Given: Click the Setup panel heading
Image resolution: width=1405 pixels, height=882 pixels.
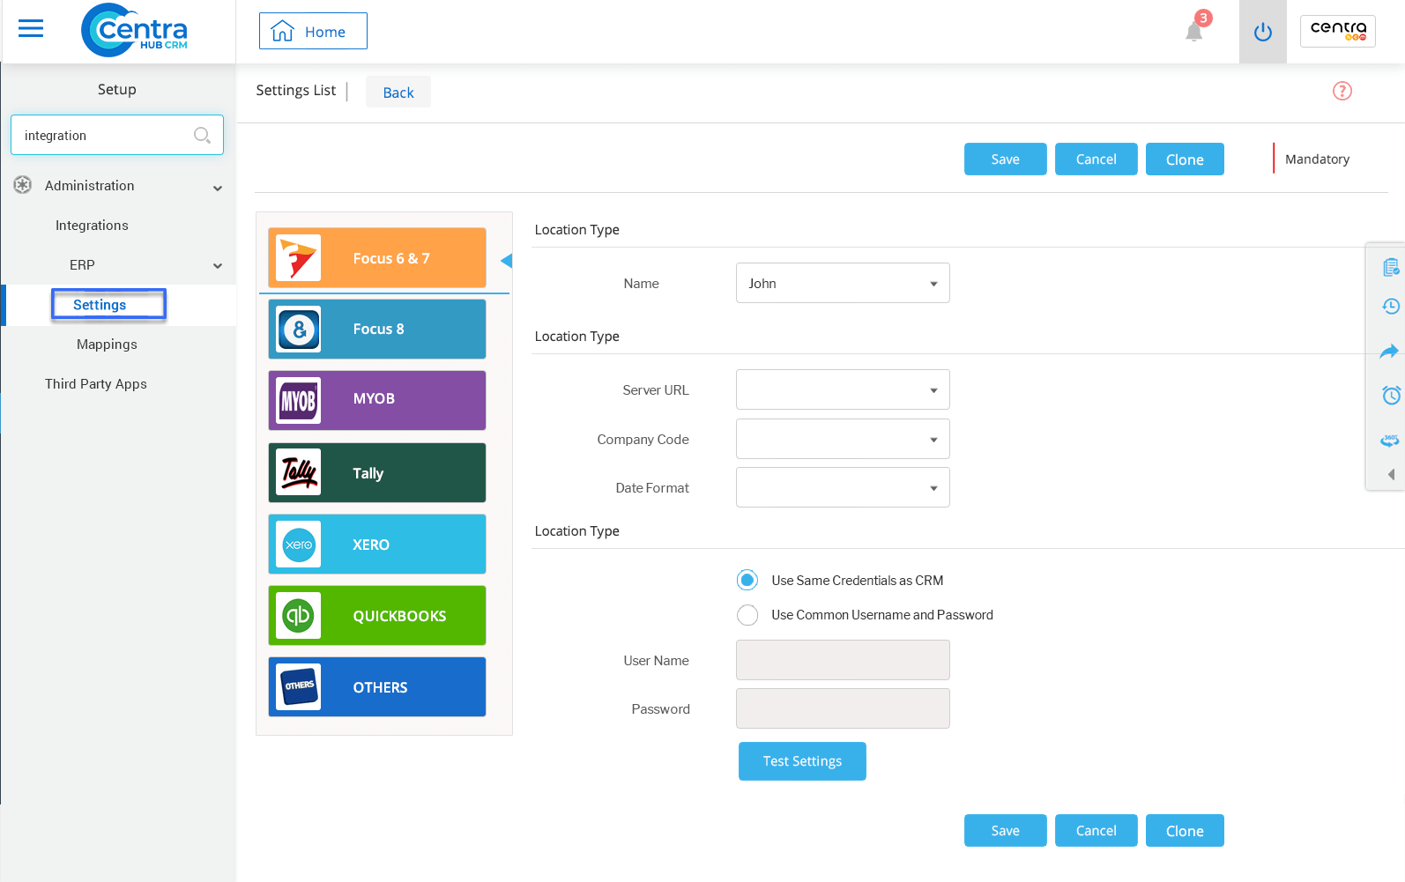Looking at the screenshot, I should [117, 89].
